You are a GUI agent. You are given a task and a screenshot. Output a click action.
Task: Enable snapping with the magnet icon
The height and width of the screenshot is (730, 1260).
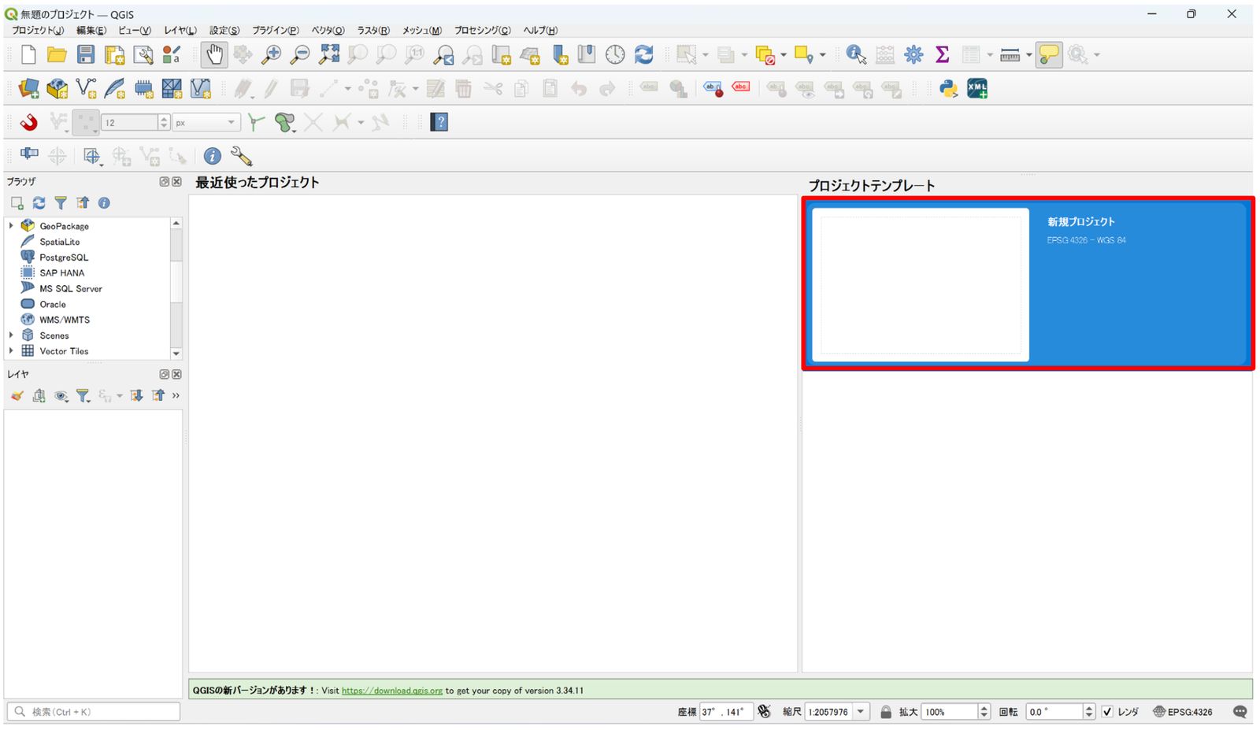(28, 122)
